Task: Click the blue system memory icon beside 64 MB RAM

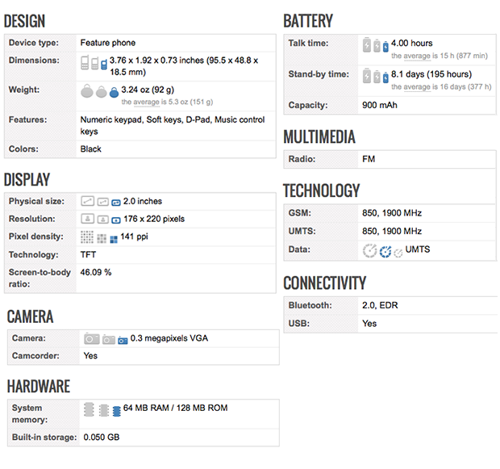Action: pyautogui.click(x=117, y=411)
